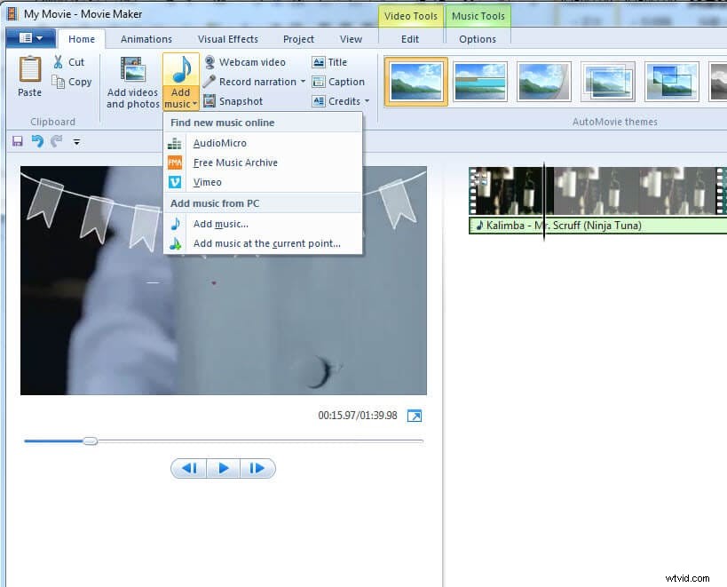This screenshot has width=727, height=587.
Task: Switch to the Animations tab
Action: pos(146,38)
